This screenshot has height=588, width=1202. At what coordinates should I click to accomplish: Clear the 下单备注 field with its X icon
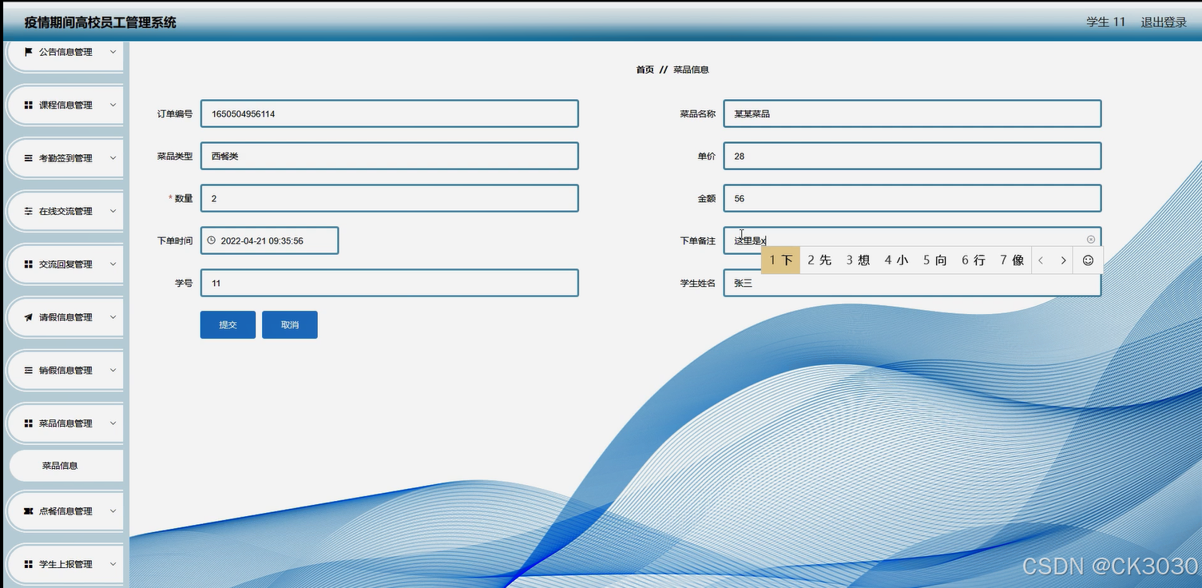(x=1091, y=240)
